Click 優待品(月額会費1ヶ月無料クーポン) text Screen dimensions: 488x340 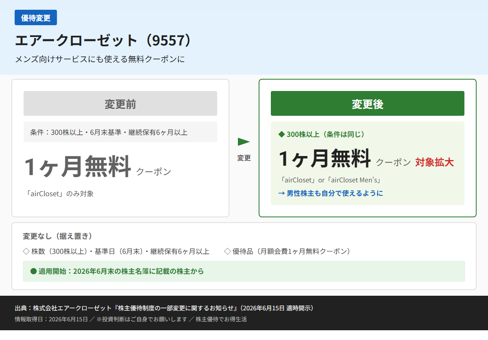coord(291,251)
